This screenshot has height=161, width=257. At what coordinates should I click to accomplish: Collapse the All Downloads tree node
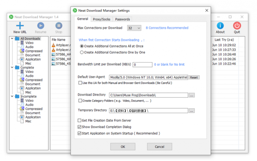12,38
